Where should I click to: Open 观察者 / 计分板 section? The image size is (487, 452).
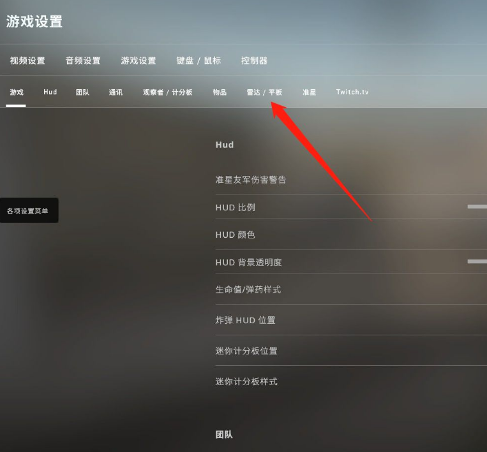point(167,92)
